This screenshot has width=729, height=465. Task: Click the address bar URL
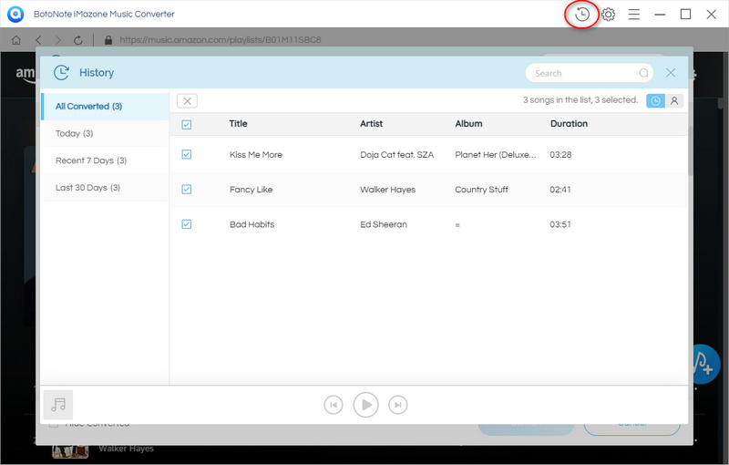[x=221, y=40]
